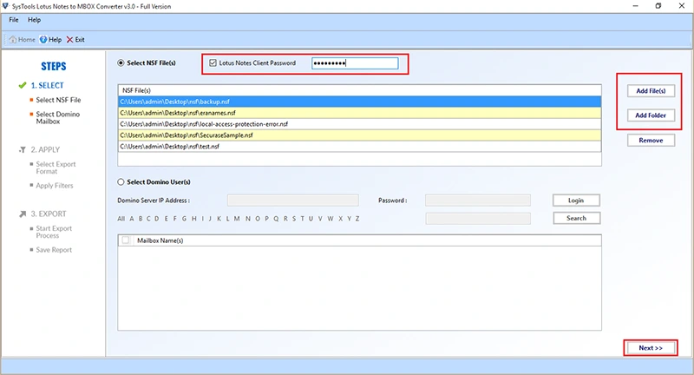Click the letter Z alphabet filter

click(x=357, y=219)
